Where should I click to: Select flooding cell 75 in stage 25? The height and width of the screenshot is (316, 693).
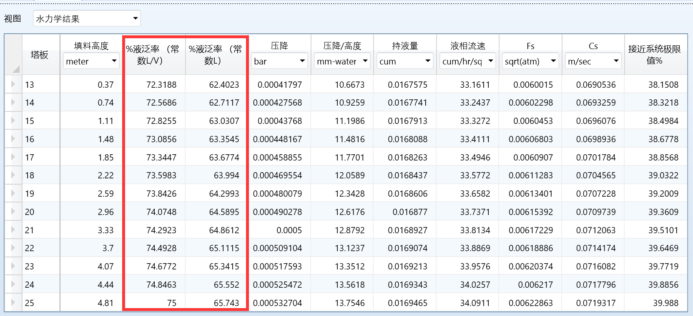tap(154, 303)
